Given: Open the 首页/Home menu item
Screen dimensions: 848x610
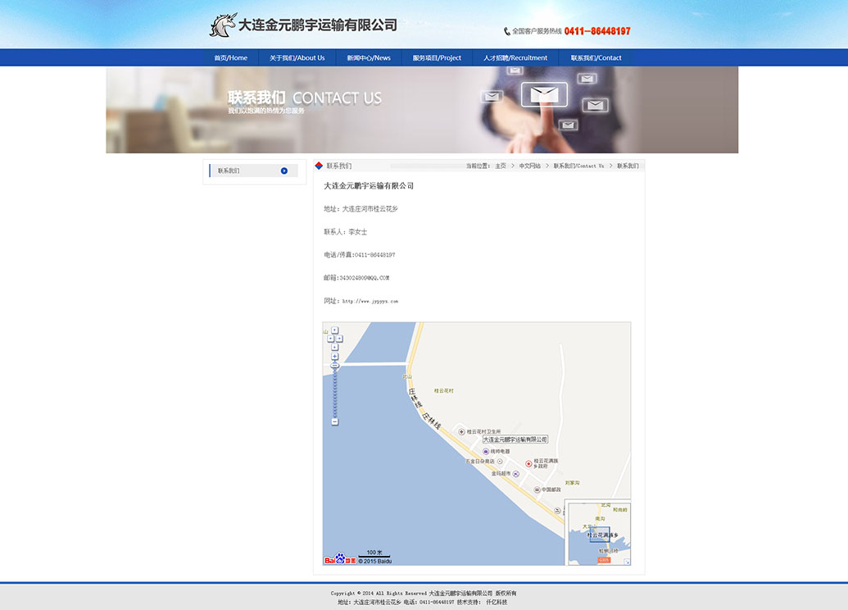Looking at the screenshot, I should (230, 58).
